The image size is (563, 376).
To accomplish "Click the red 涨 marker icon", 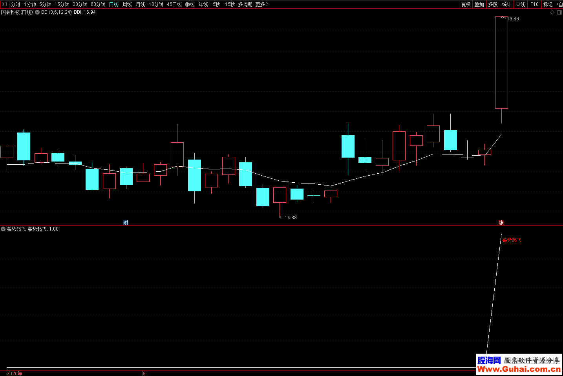I will [x=501, y=223].
